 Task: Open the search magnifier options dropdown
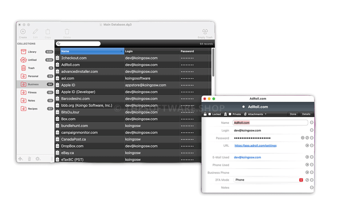[59, 44]
